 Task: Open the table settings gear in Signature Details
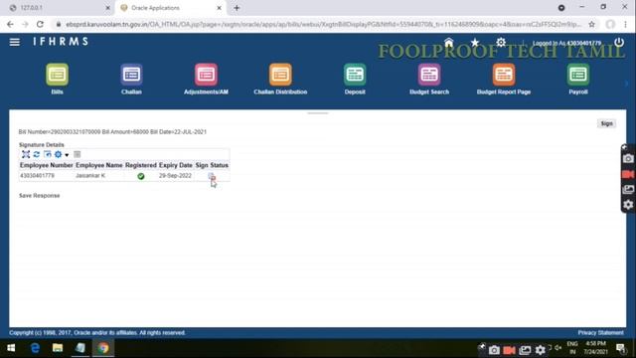tap(58, 154)
